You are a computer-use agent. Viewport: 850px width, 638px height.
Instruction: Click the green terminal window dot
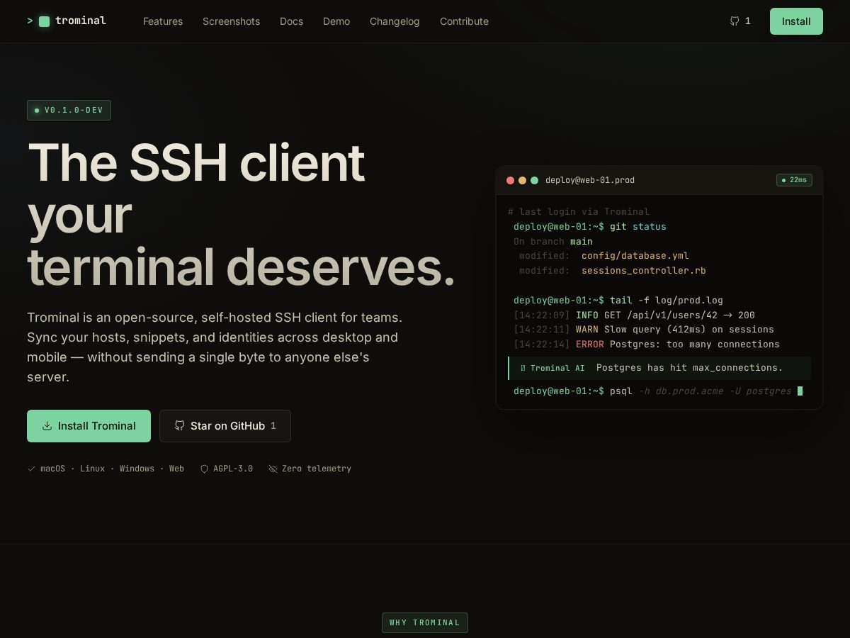(x=534, y=180)
